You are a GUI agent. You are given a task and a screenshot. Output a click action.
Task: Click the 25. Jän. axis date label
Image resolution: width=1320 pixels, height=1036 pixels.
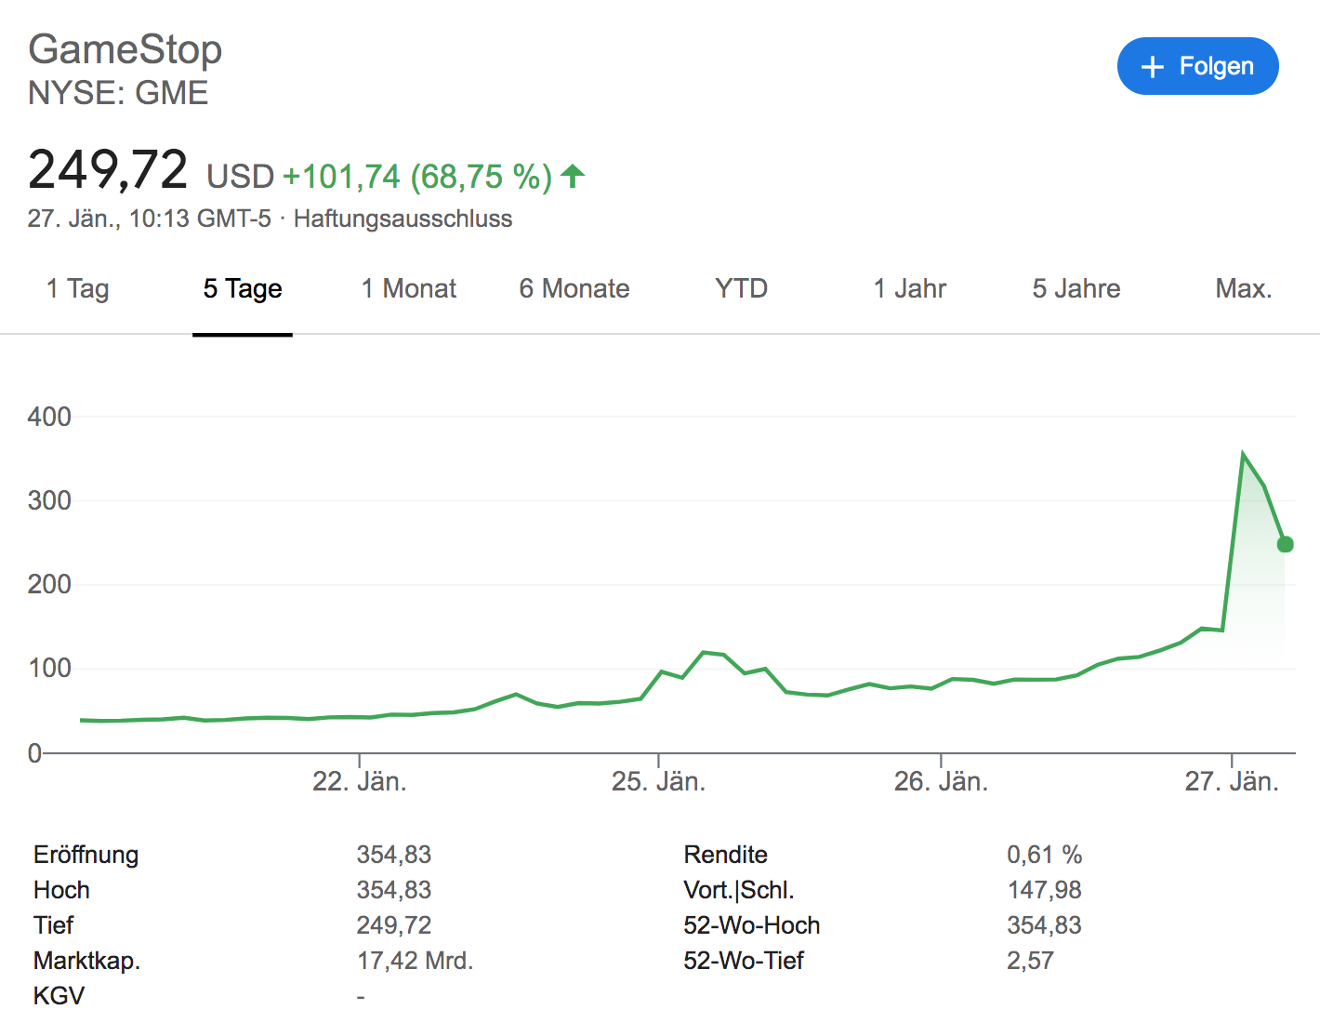click(x=658, y=781)
